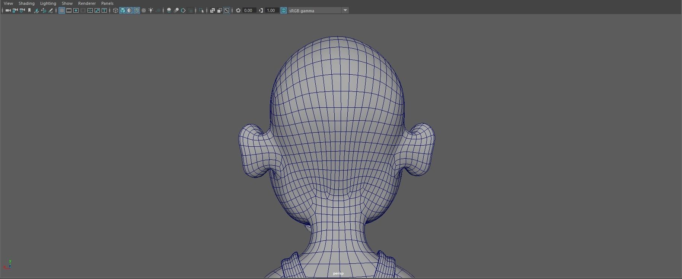Toggle Smooth Shade All cube icon
The image size is (682, 279).
tap(122, 10)
